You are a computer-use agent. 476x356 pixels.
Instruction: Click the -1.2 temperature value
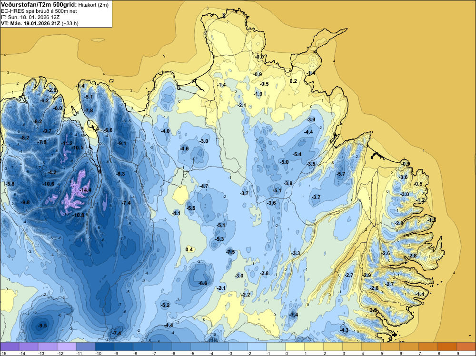coord(421,200)
